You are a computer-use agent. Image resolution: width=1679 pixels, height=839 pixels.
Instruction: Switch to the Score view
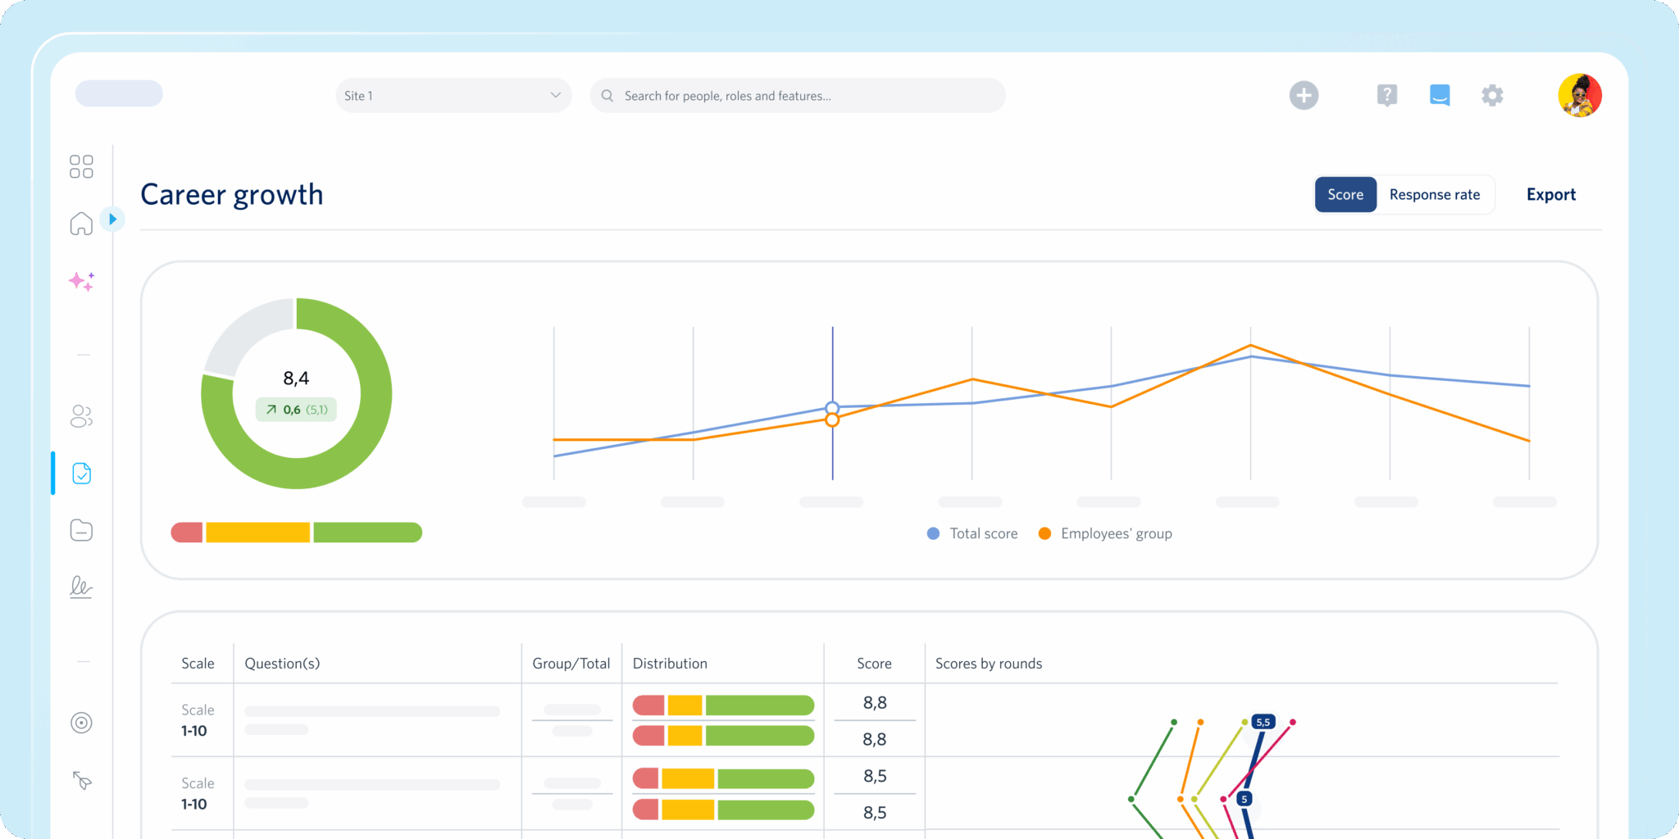(1345, 195)
